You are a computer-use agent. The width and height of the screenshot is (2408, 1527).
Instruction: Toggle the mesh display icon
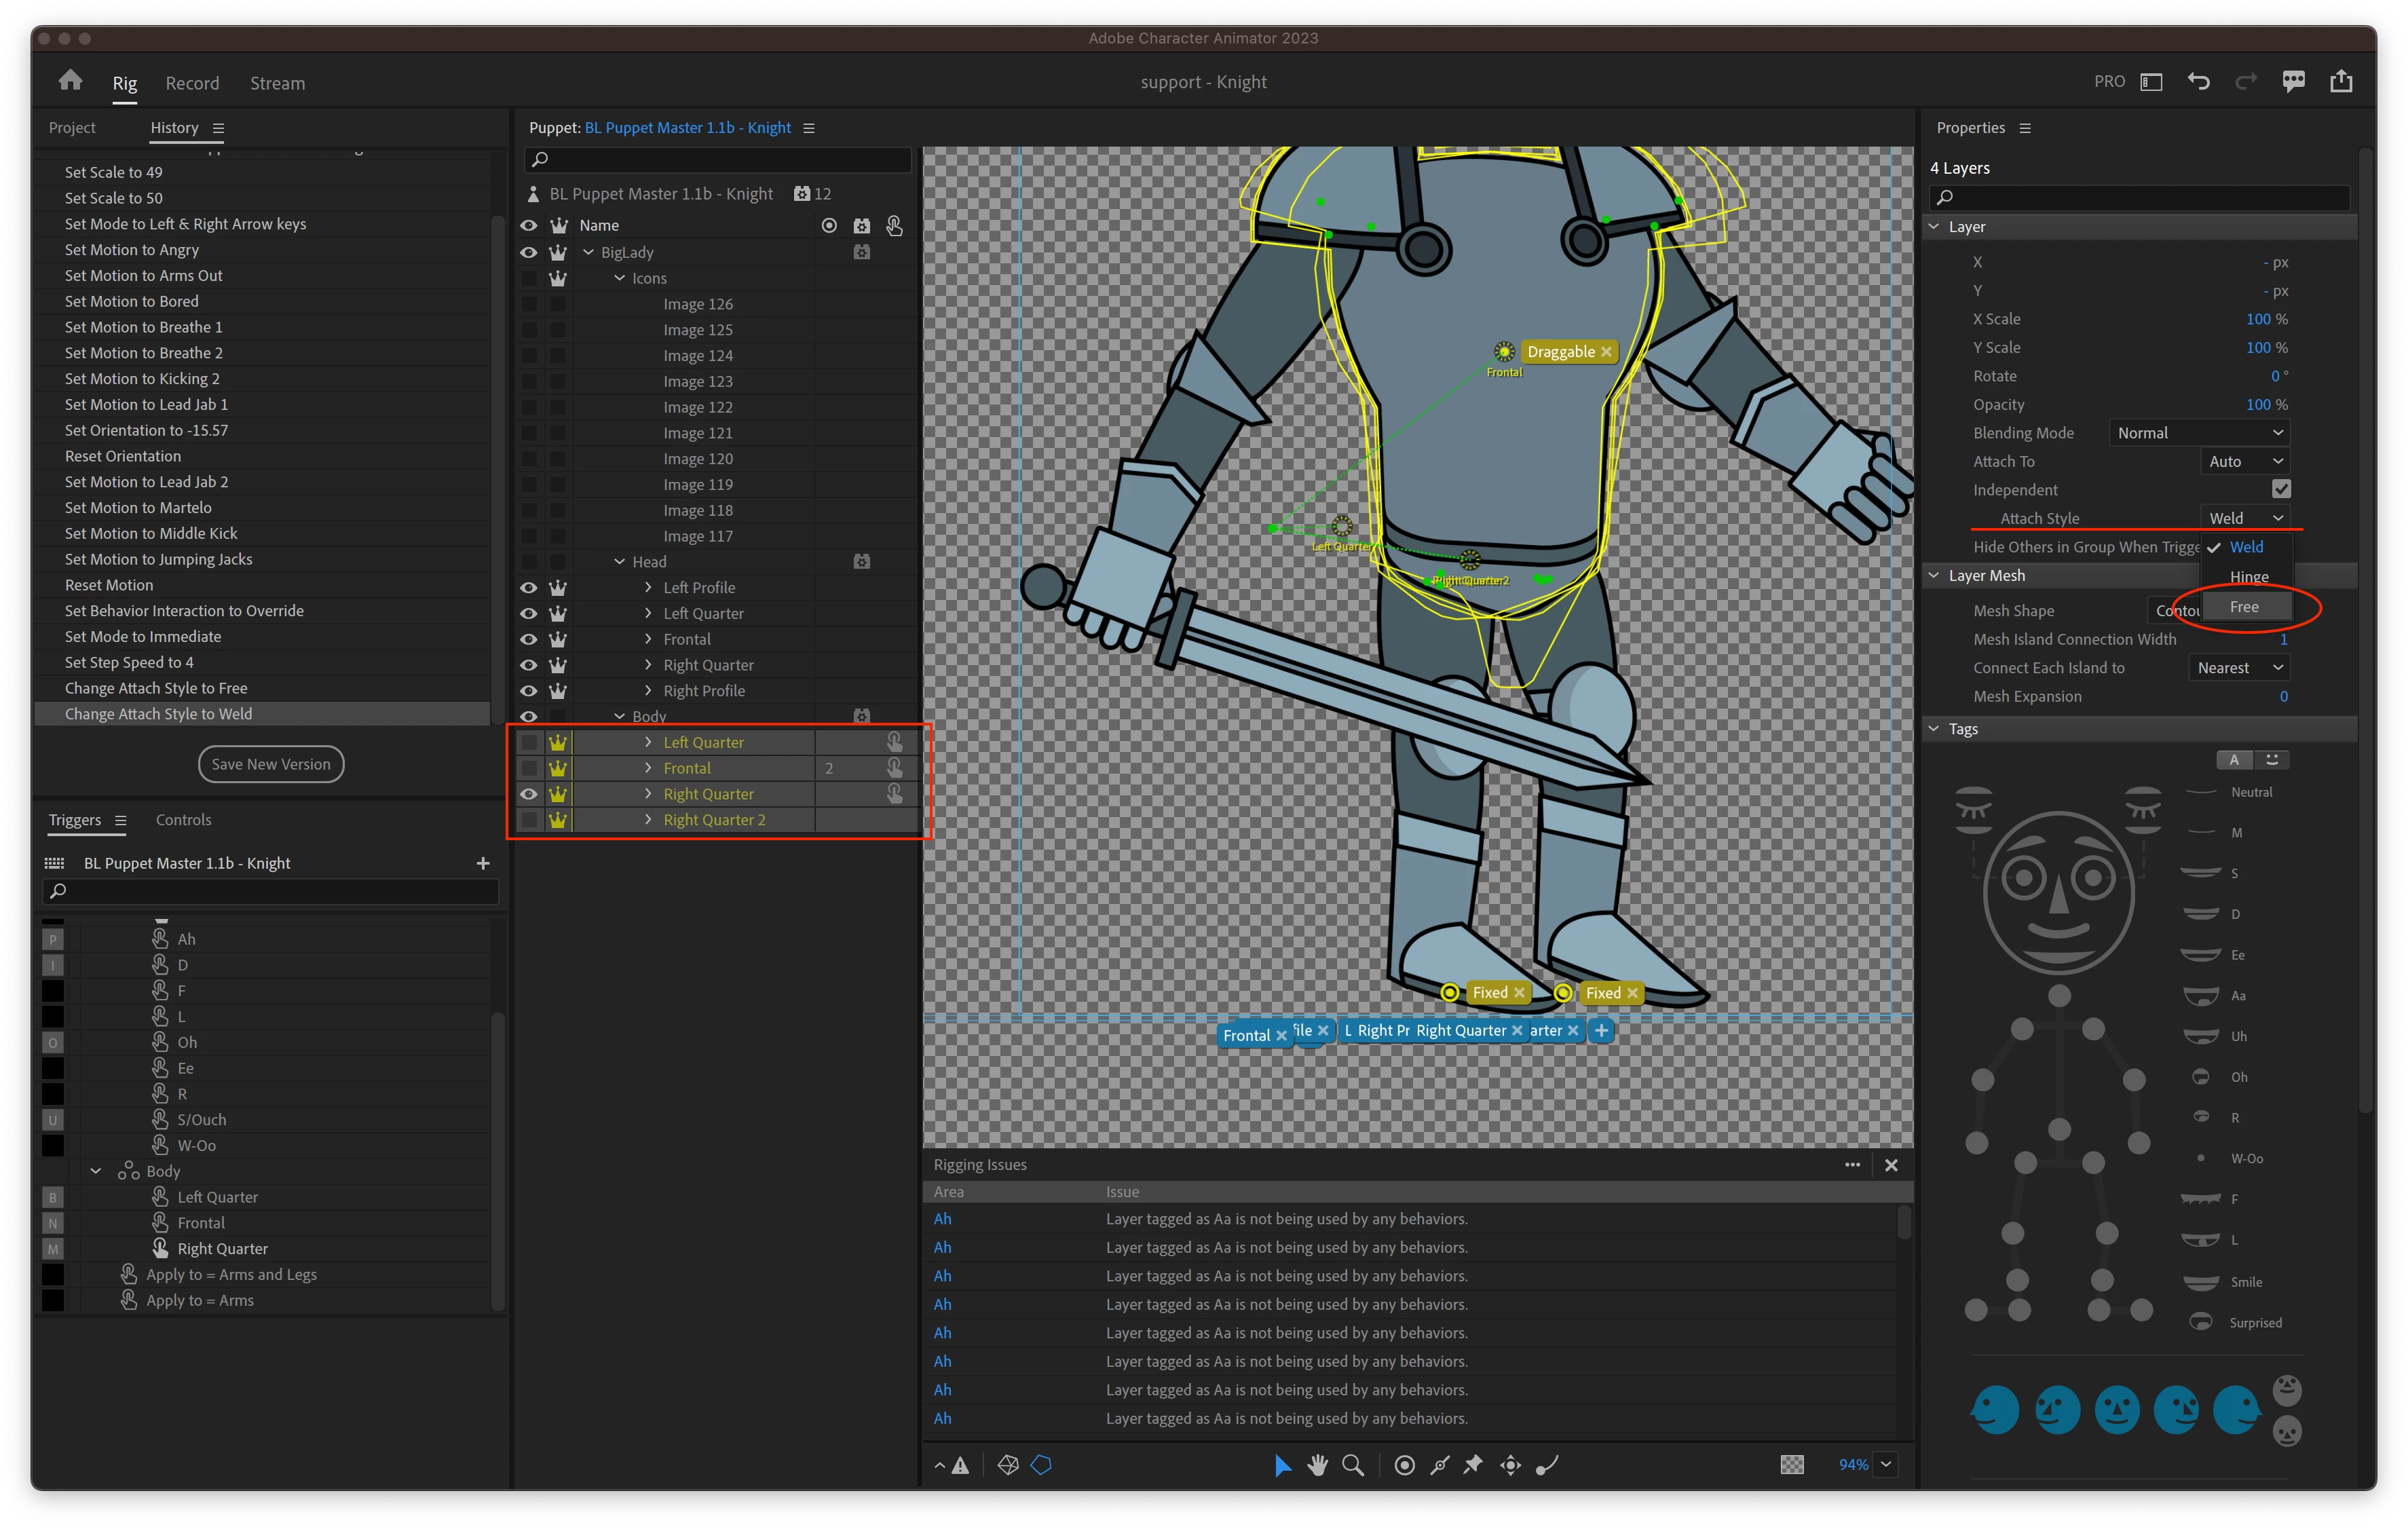click(x=1008, y=1465)
